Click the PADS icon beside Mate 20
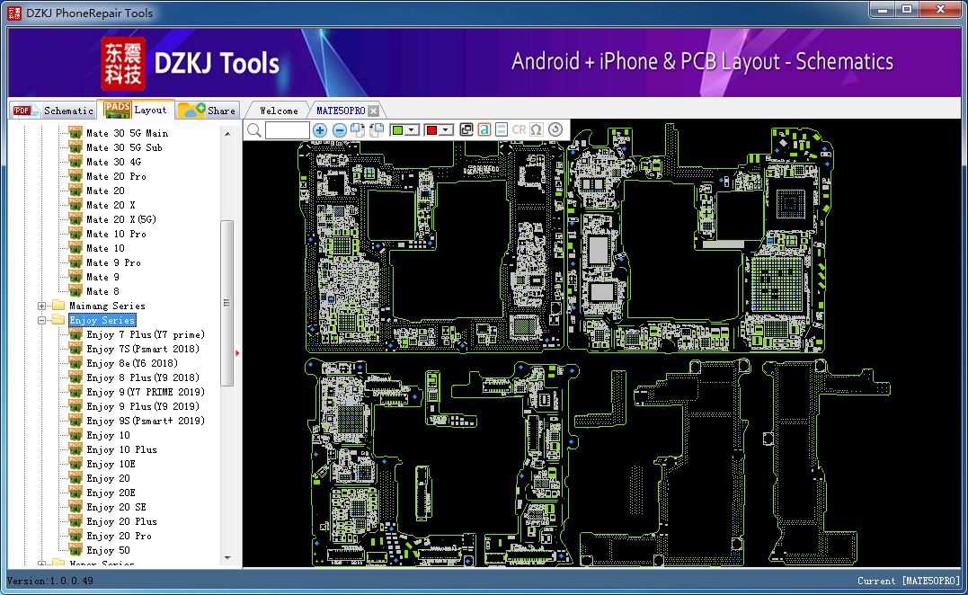 click(75, 191)
